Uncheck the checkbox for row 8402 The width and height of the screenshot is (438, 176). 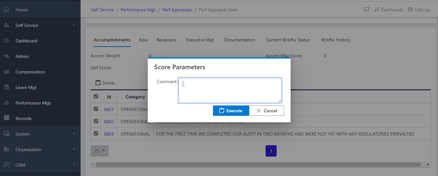(x=96, y=121)
